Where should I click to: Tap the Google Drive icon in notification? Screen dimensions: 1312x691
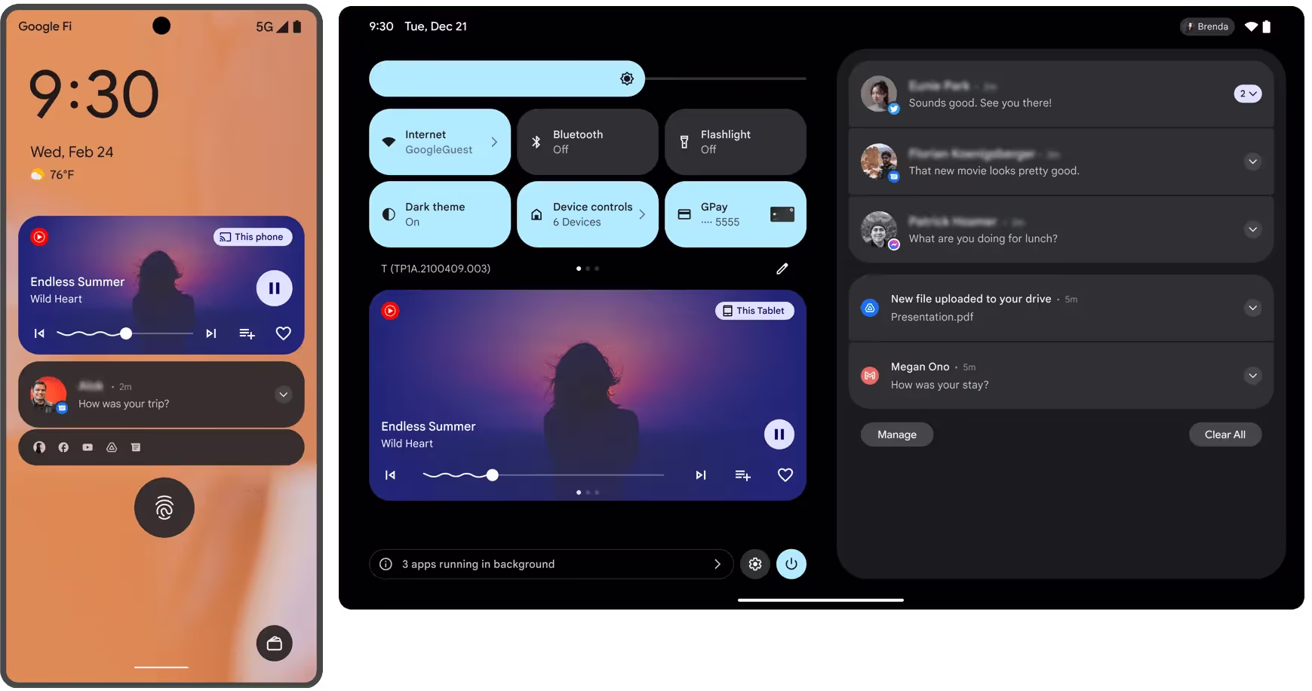870,308
